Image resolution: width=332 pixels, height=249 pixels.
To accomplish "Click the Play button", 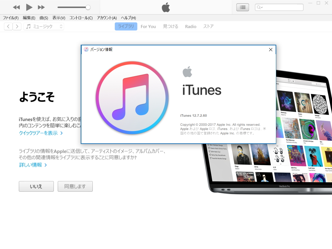I will tap(29, 7).
